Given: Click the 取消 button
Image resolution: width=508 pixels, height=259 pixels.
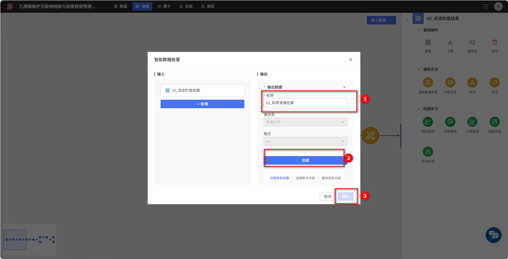Looking at the screenshot, I should tap(327, 197).
